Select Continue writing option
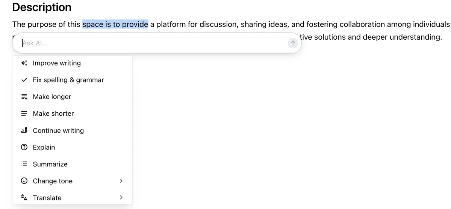Screen dimensions: 451x209 73,130
